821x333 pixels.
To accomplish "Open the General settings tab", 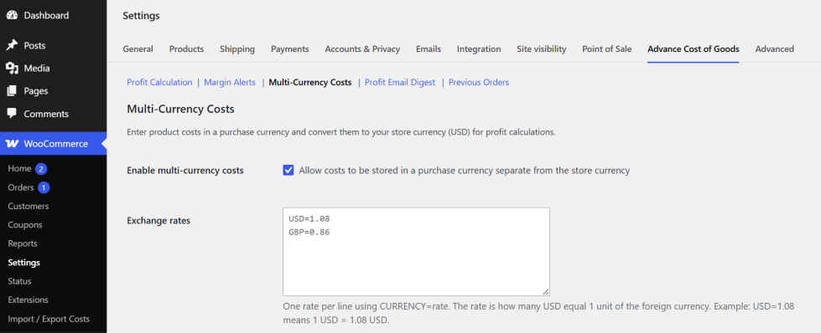I will 138,49.
